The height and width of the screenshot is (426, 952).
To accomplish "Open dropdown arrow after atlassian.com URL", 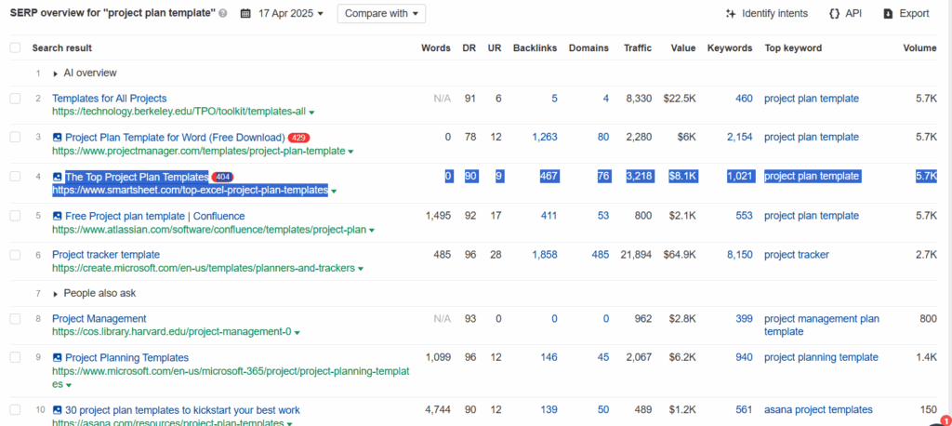I will coord(372,231).
